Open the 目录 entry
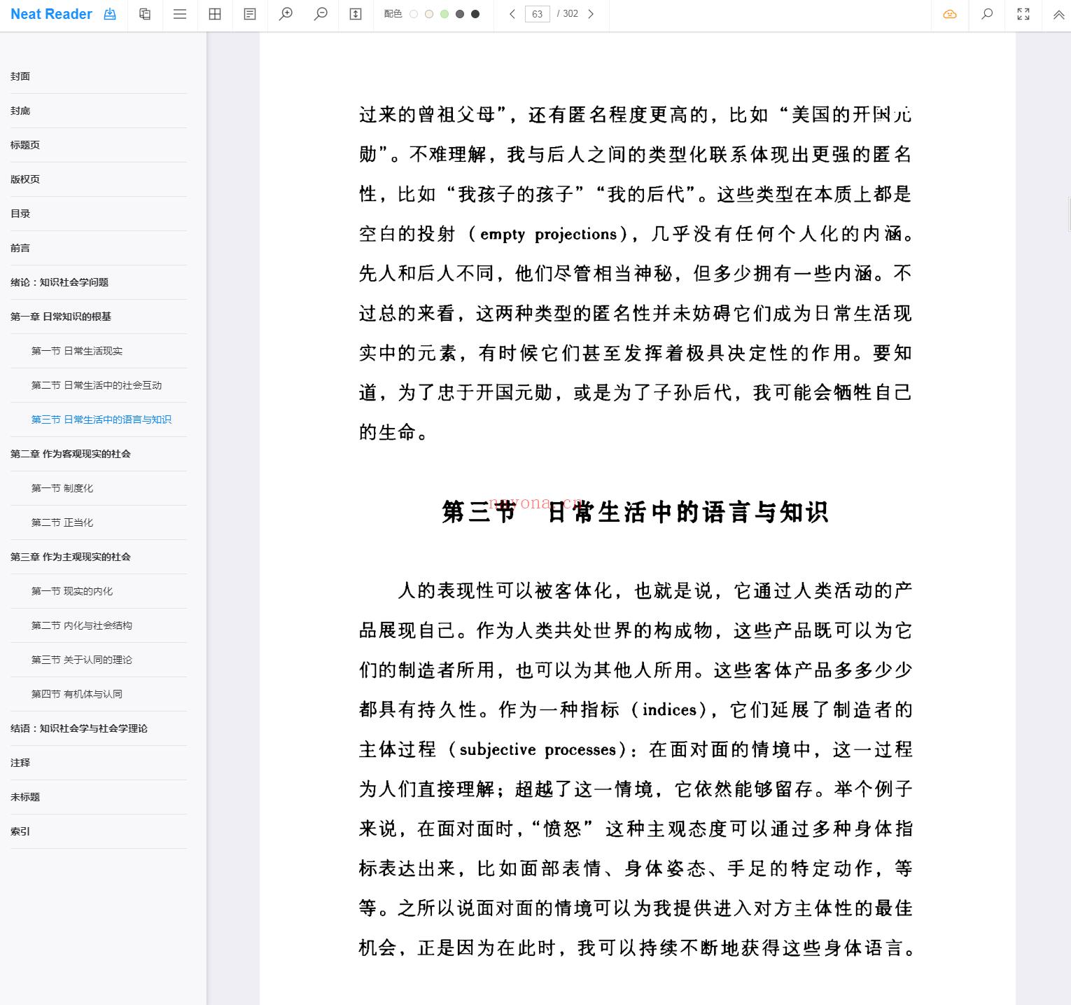 [x=20, y=214]
